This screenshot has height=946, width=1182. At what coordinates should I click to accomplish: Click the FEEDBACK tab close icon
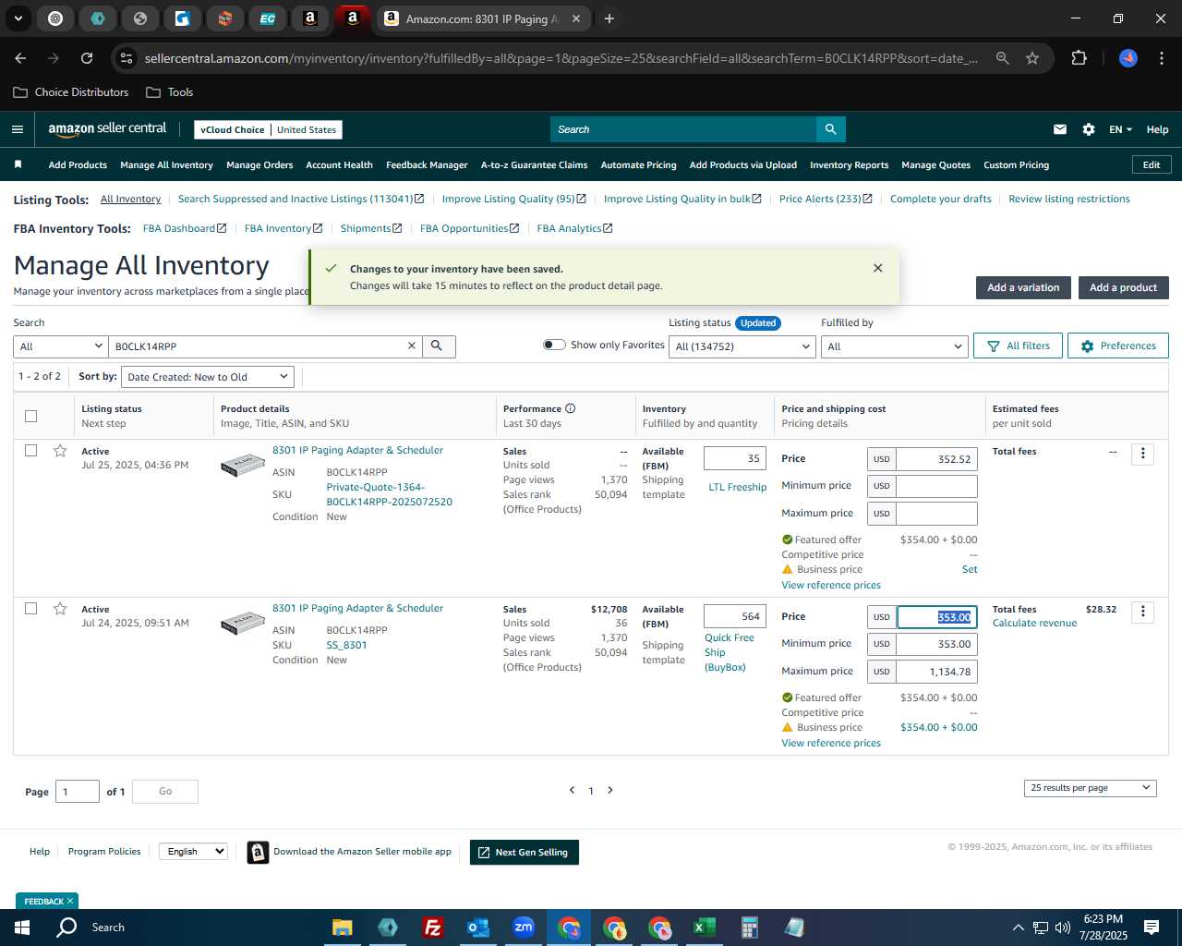click(69, 901)
